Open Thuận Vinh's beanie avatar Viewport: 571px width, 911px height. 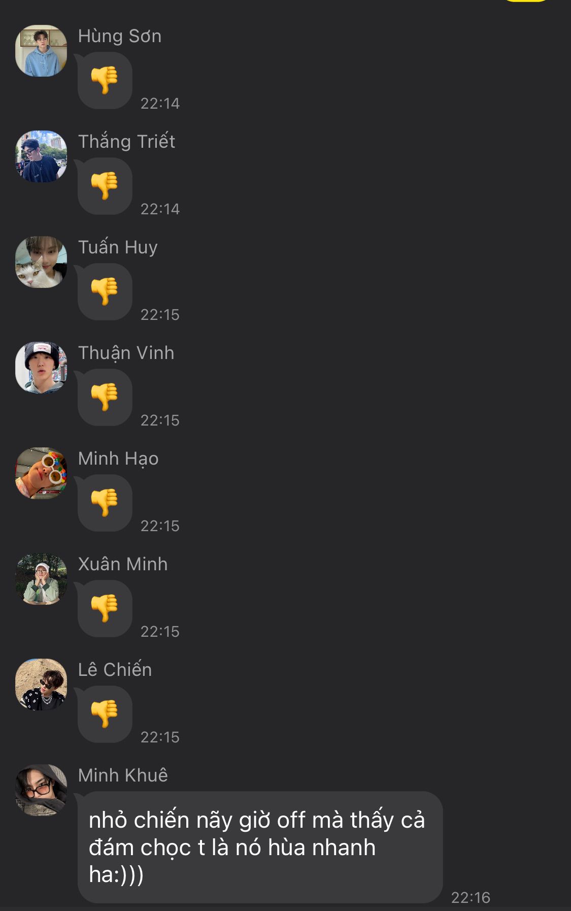coord(41,368)
